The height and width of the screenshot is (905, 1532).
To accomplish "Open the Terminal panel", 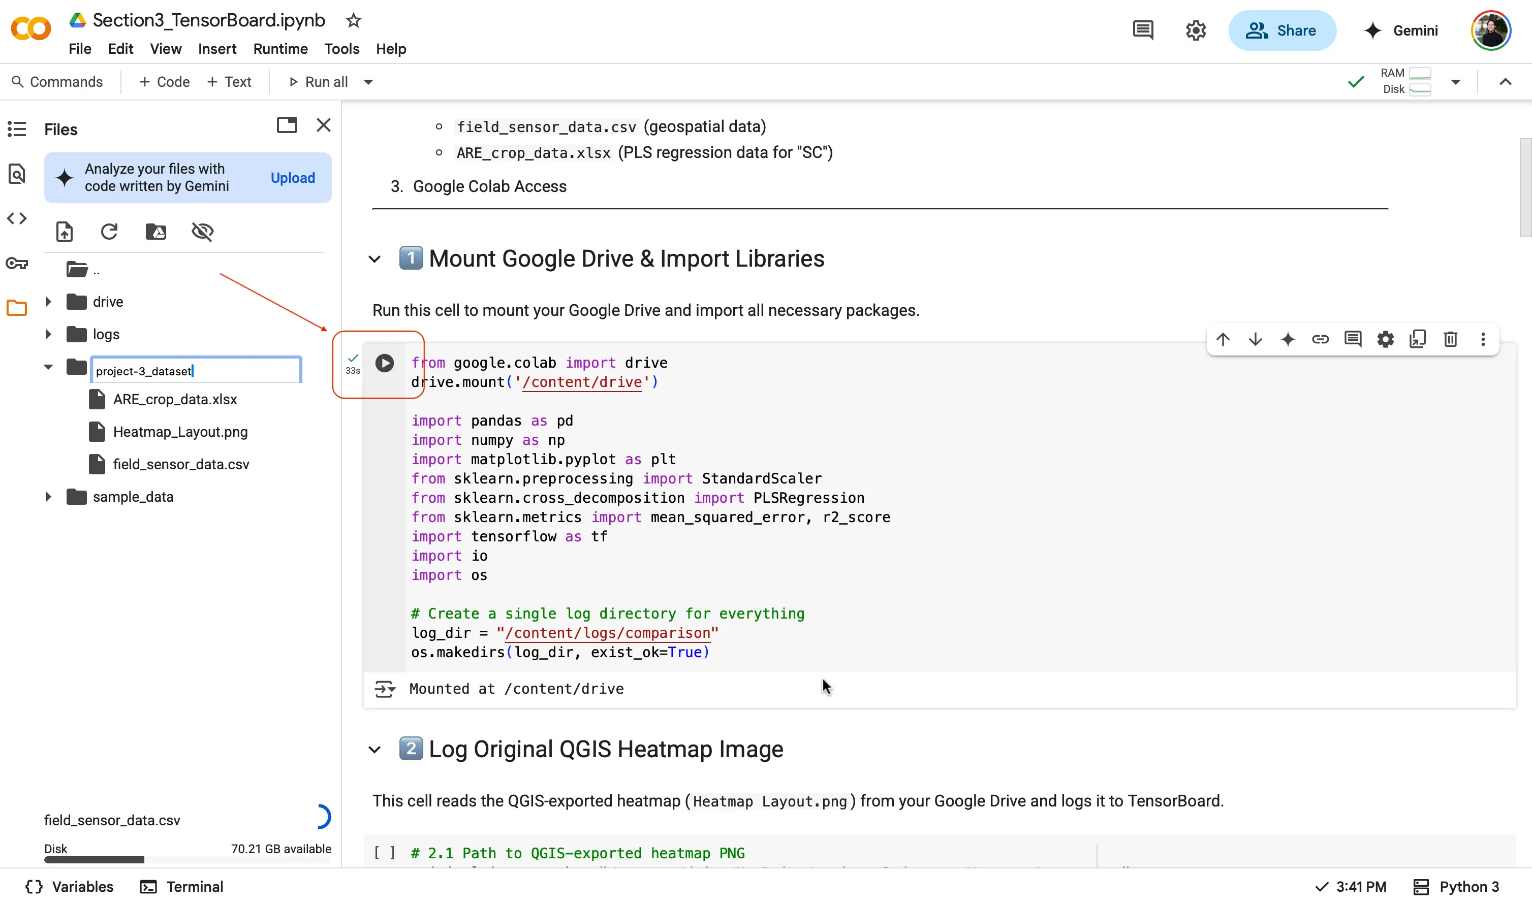I will pyautogui.click(x=182, y=887).
